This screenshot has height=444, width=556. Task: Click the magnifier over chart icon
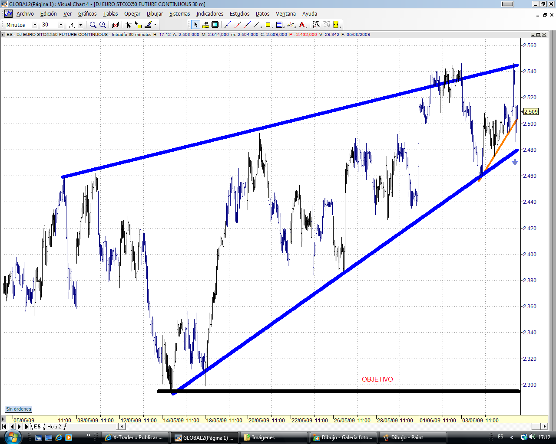pyautogui.click(x=317, y=25)
